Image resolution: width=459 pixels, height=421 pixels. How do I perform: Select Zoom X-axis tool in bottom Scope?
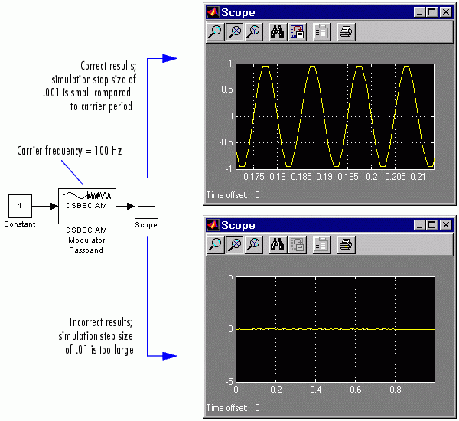tap(235, 244)
